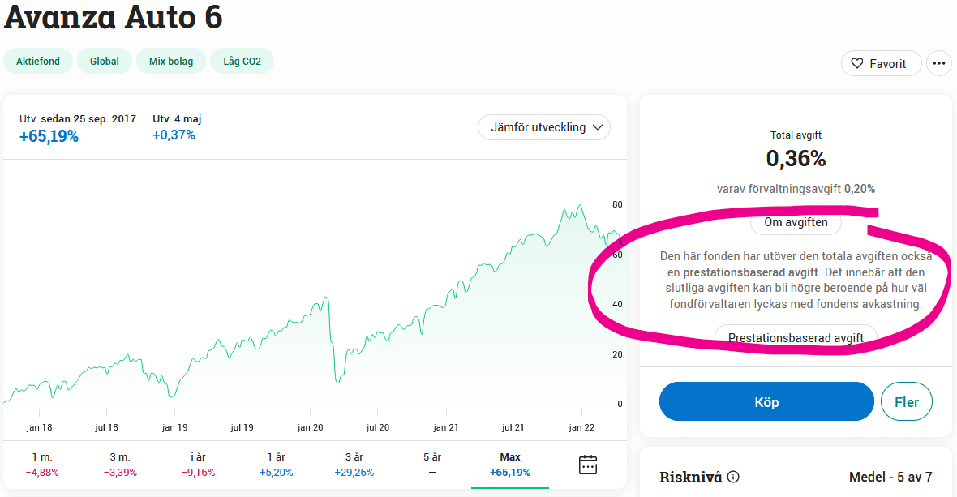
Task: Click the Låg CO2 tag
Action: click(242, 62)
